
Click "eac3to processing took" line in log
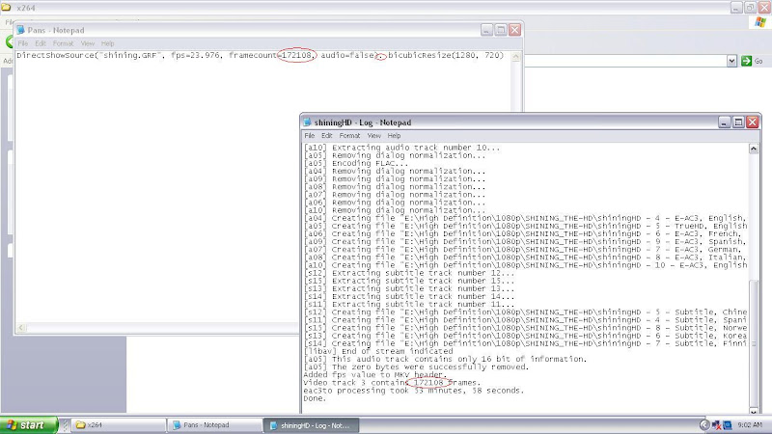coord(414,391)
